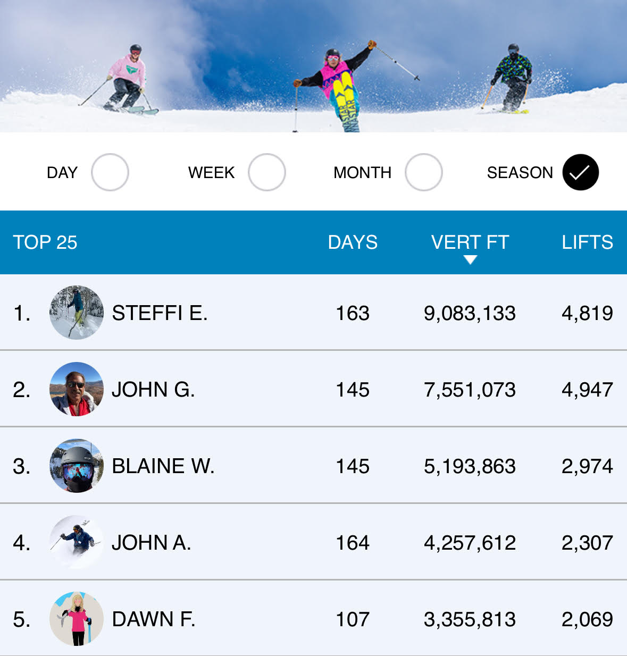
Task: Sort leaderboard by LIFTS column
Action: (587, 242)
